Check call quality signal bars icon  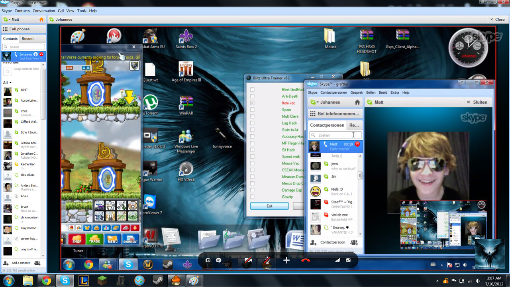point(337,260)
